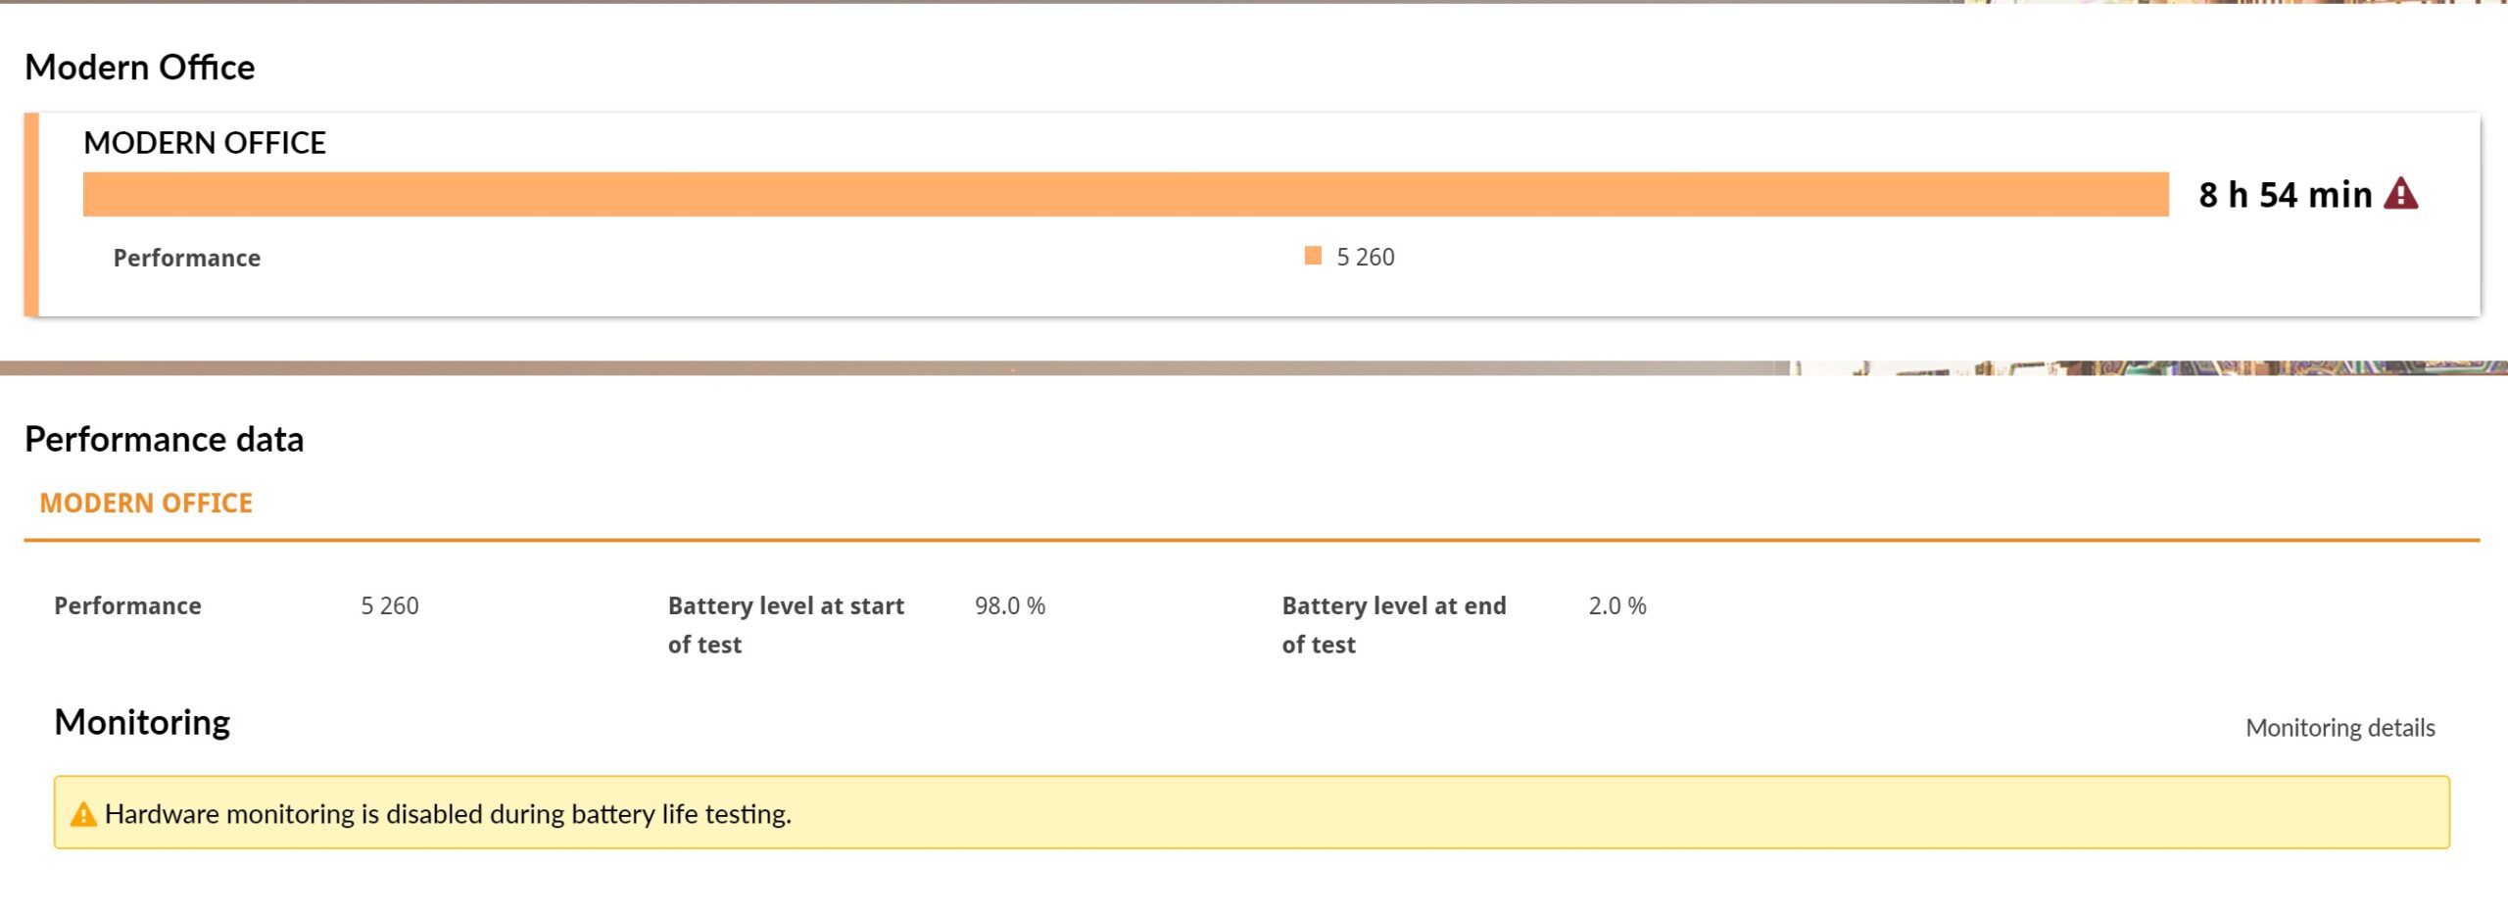The height and width of the screenshot is (914, 2508).
Task: Click the Modern Office section heading
Action: point(140,68)
